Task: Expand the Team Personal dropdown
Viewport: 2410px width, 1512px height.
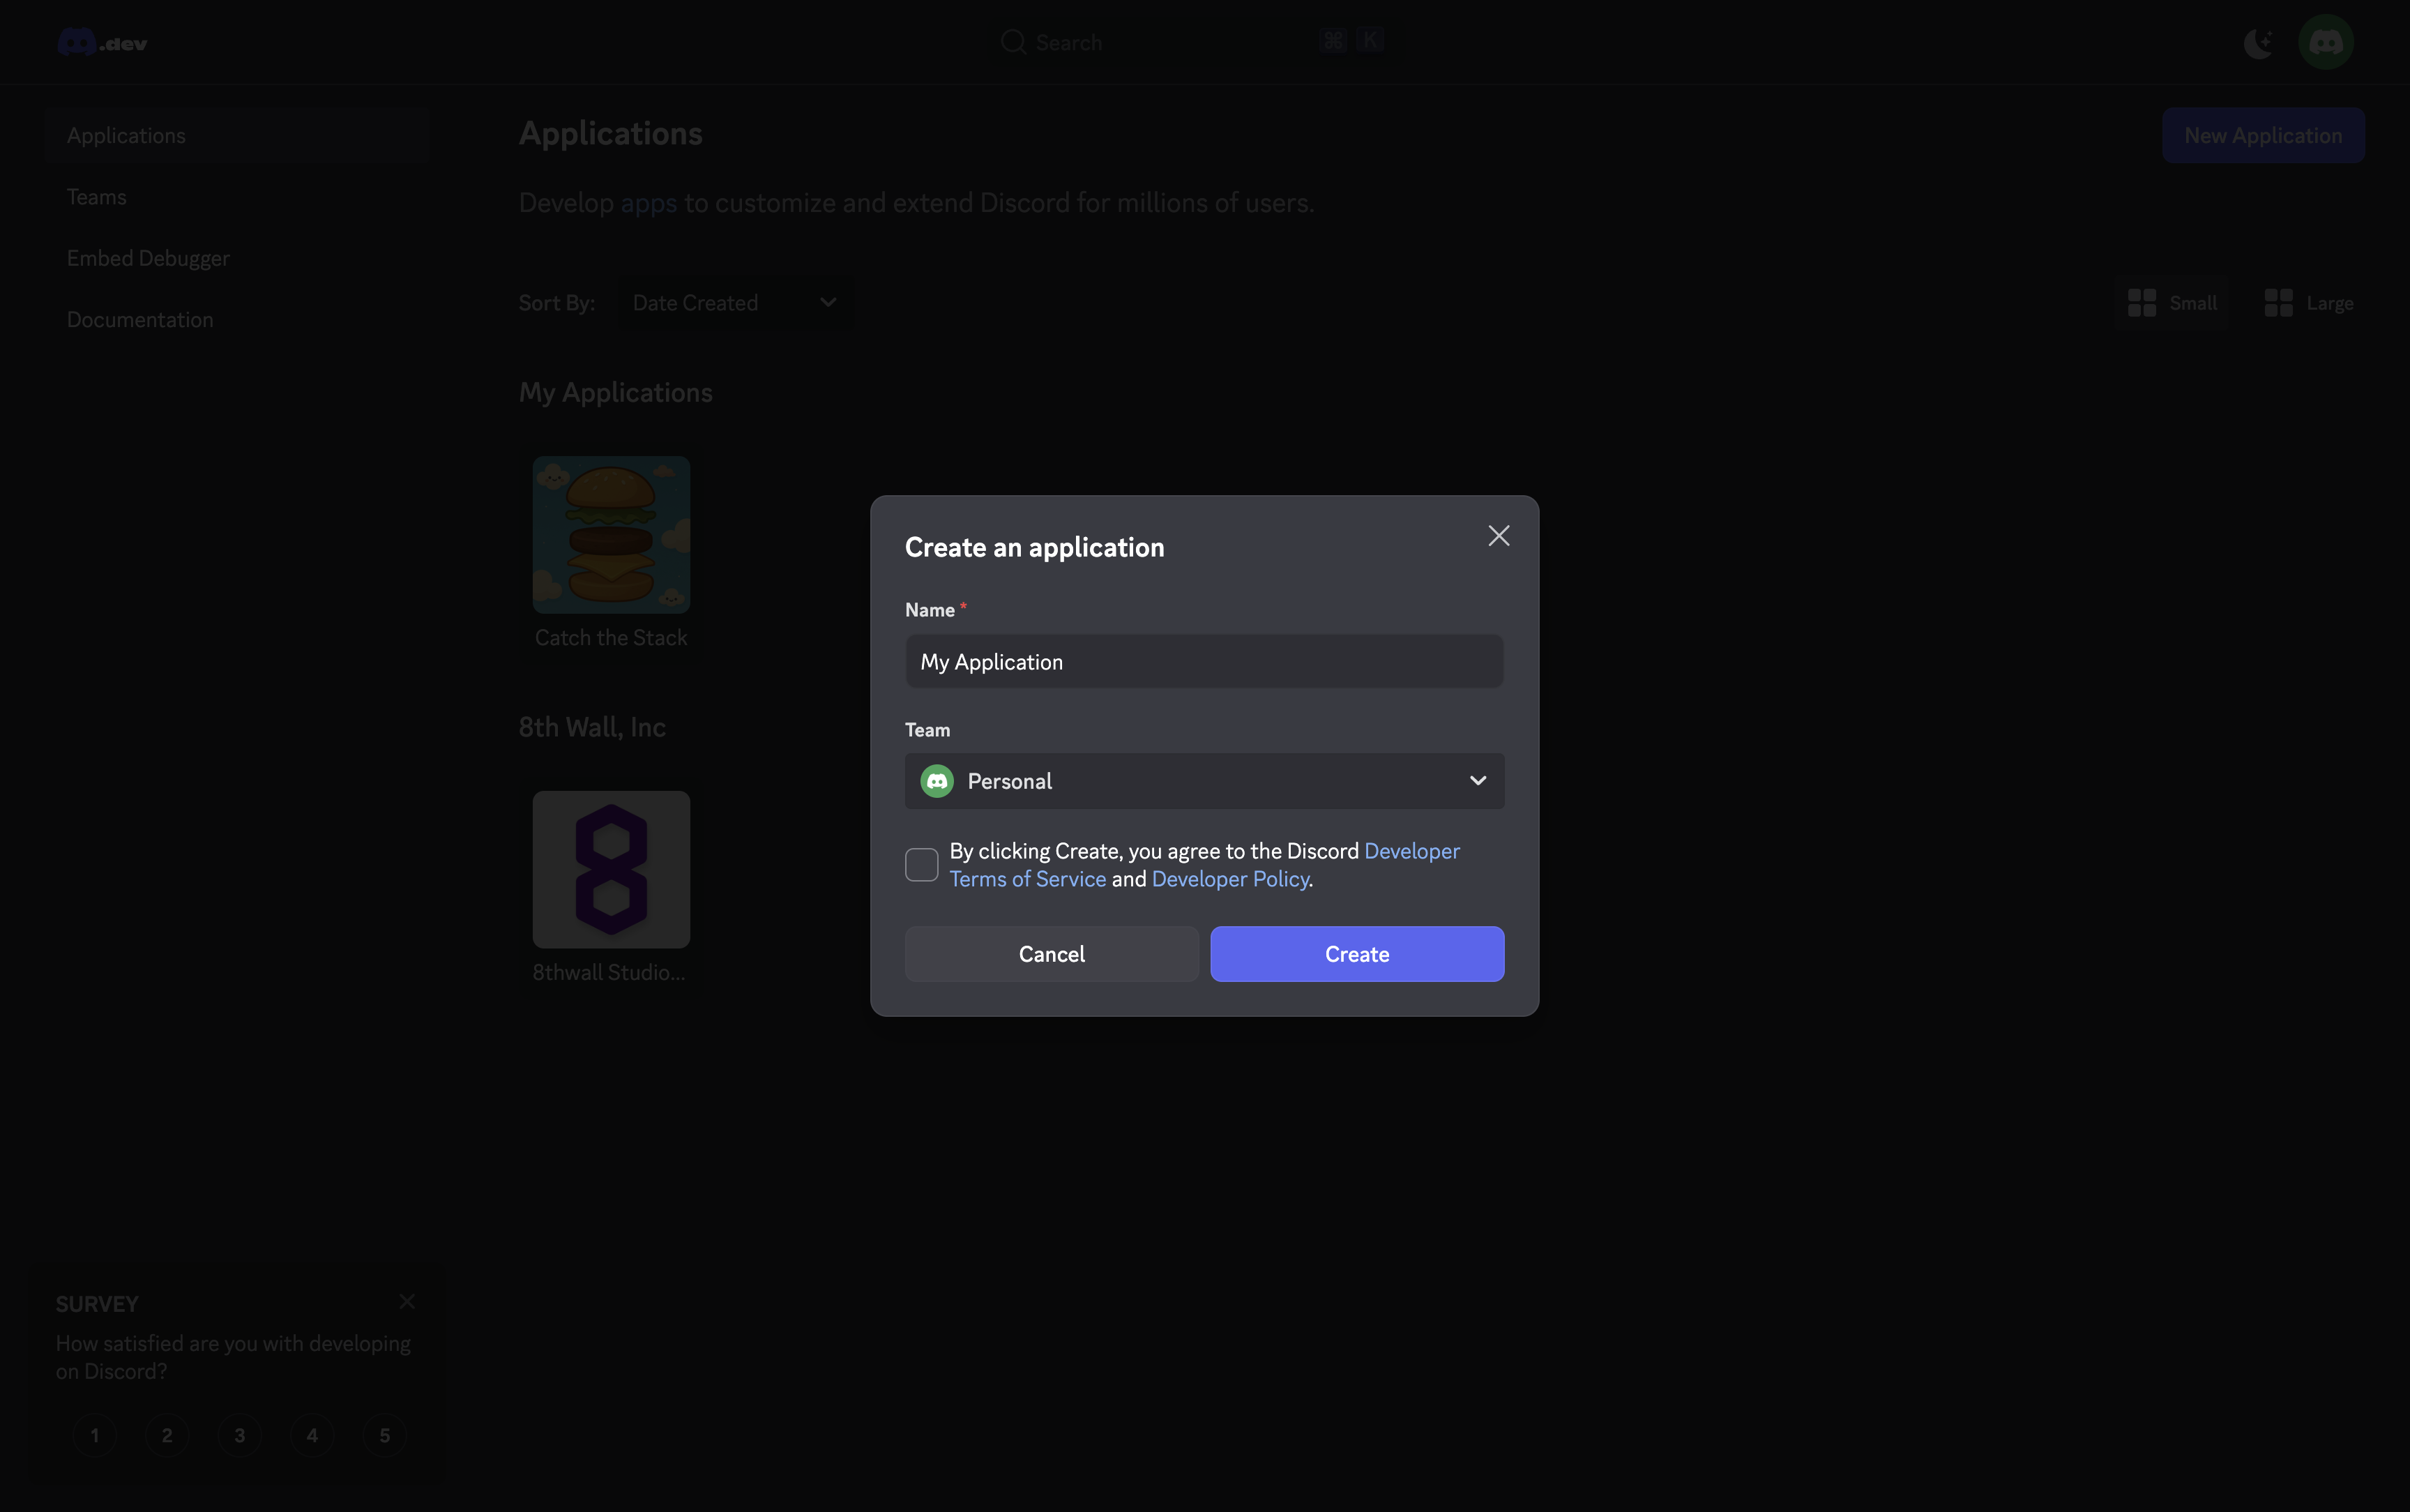Action: [1204, 781]
